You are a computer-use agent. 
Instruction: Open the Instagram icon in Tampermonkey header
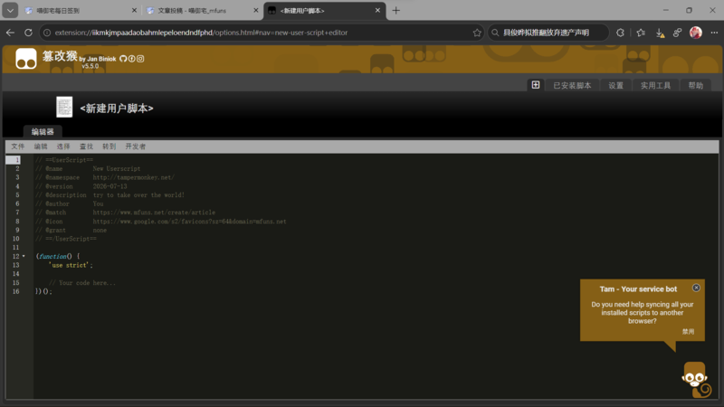click(140, 59)
